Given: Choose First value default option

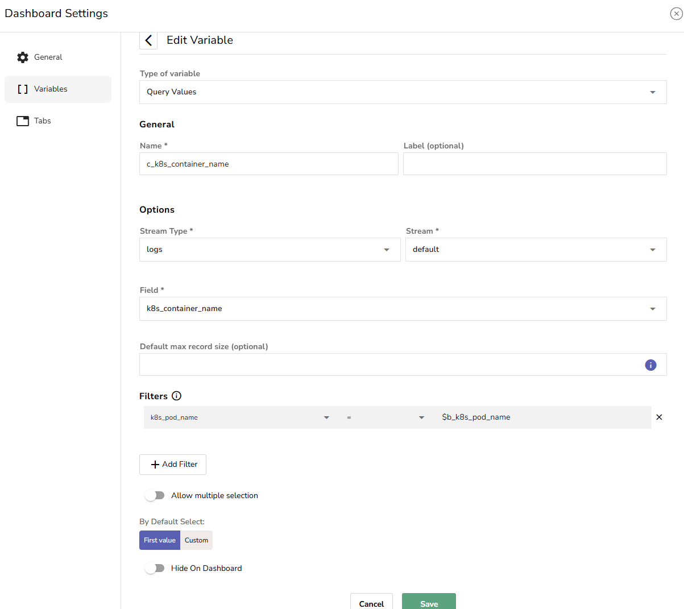Looking at the screenshot, I should 160,541.
